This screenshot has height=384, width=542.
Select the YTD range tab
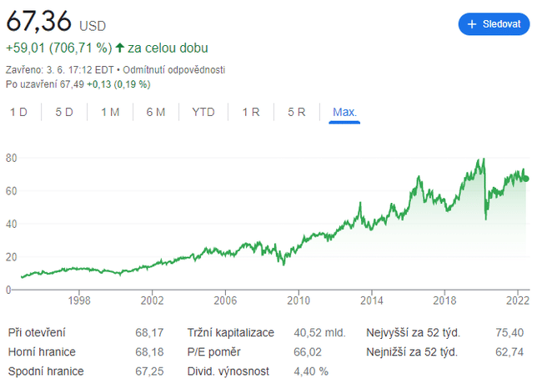coord(203,112)
